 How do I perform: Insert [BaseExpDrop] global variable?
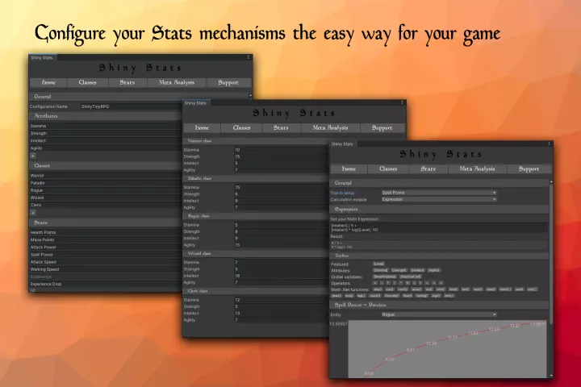[385, 277]
